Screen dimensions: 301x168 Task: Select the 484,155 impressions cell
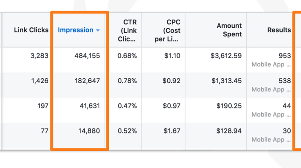click(87, 56)
